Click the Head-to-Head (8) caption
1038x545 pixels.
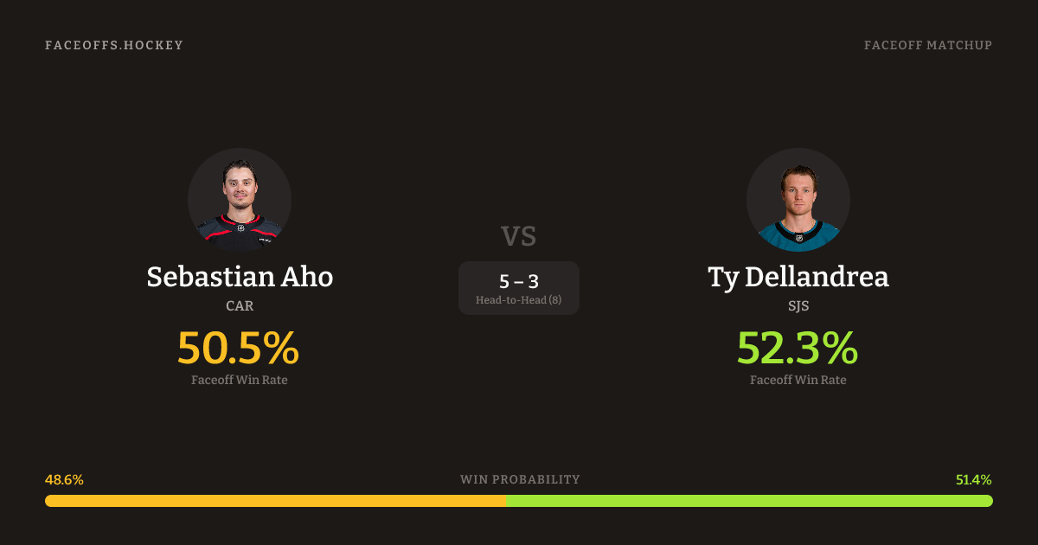tap(519, 300)
